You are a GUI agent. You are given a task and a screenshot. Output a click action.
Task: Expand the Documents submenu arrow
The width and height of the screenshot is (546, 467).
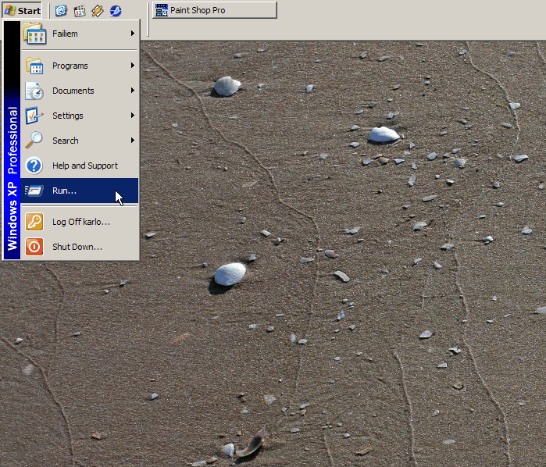point(133,91)
